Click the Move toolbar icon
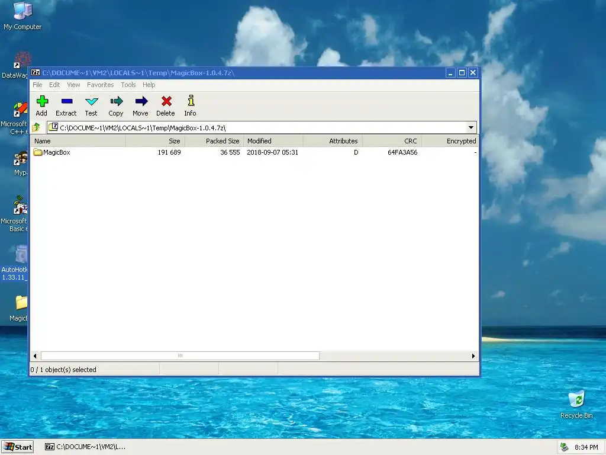The height and width of the screenshot is (455, 606). 141,101
